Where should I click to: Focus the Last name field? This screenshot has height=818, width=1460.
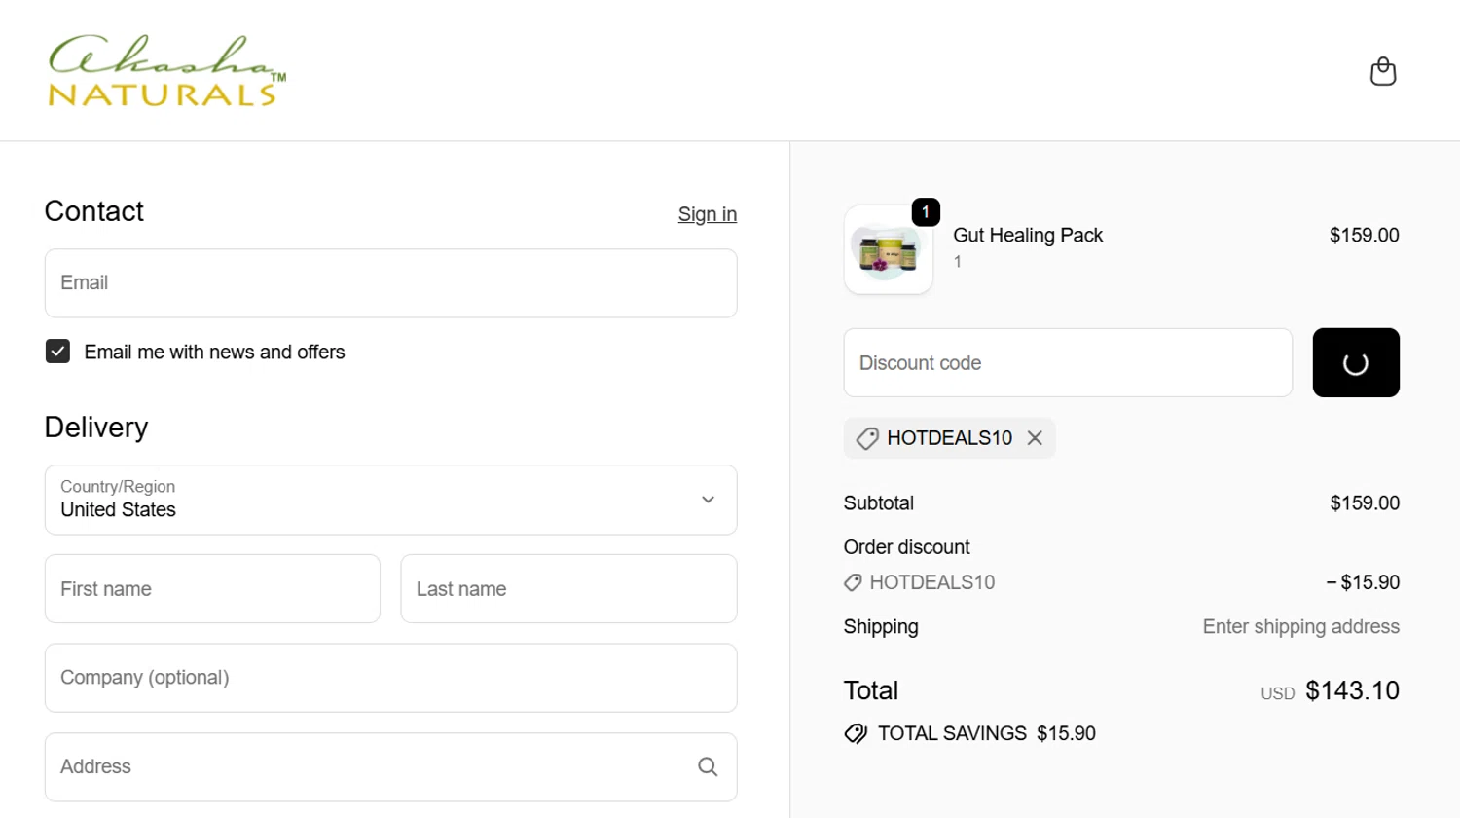tap(568, 589)
